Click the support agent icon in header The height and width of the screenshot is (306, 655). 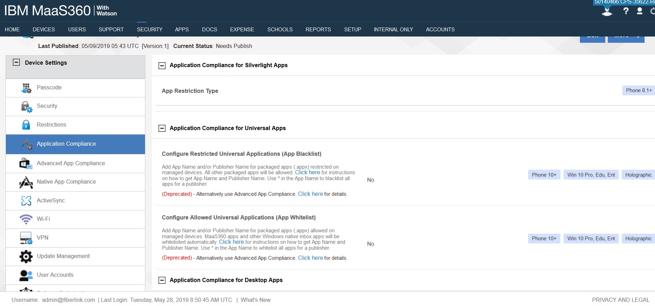pos(607,12)
